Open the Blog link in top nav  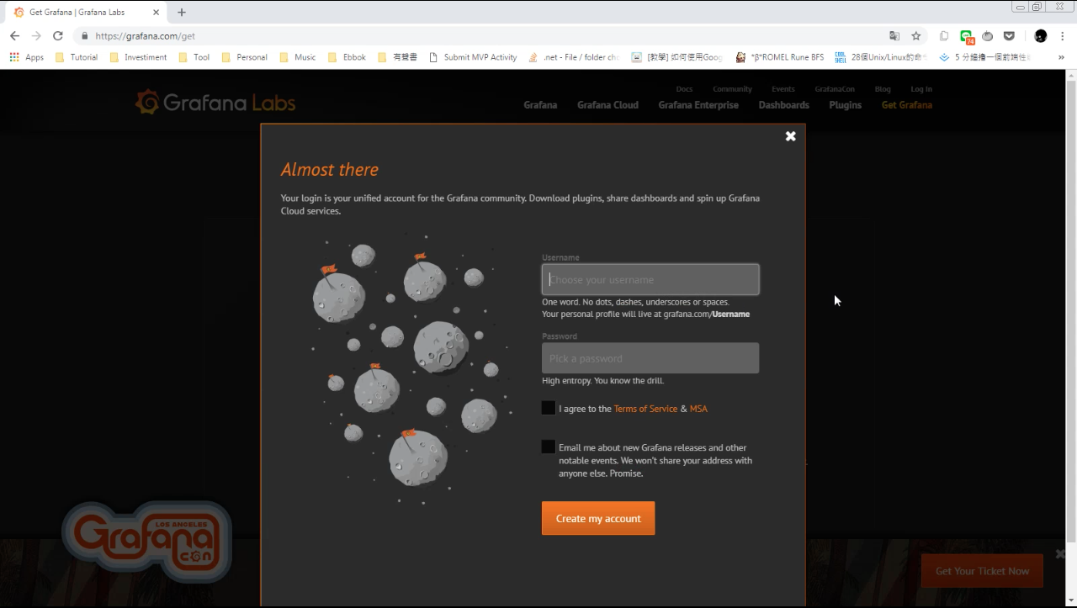coord(883,89)
